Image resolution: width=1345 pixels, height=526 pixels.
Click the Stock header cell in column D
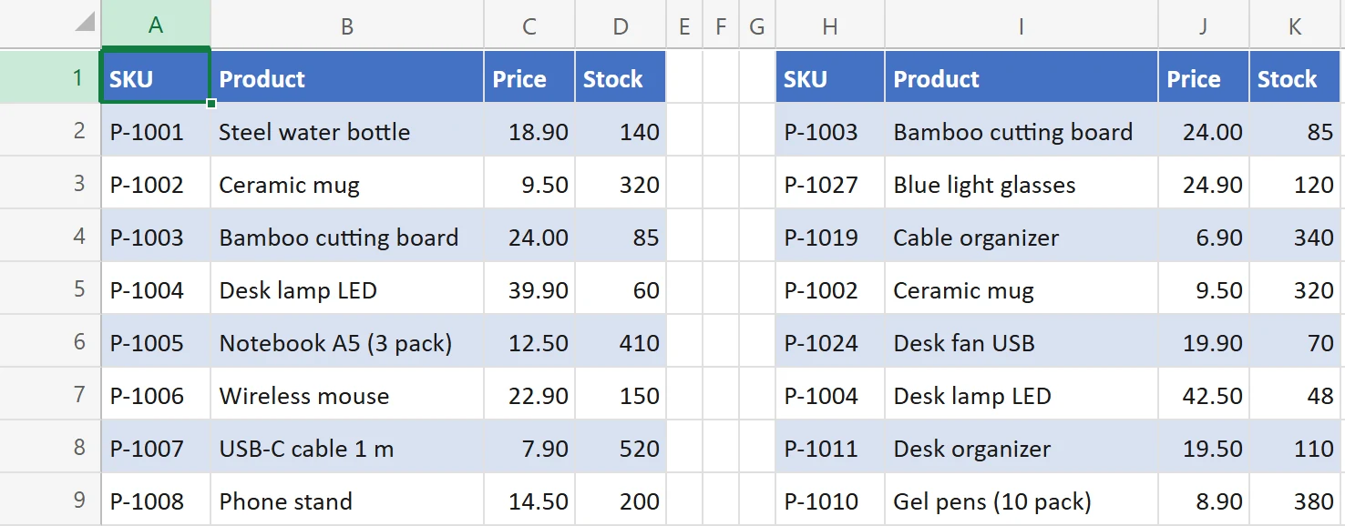tap(621, 77)
